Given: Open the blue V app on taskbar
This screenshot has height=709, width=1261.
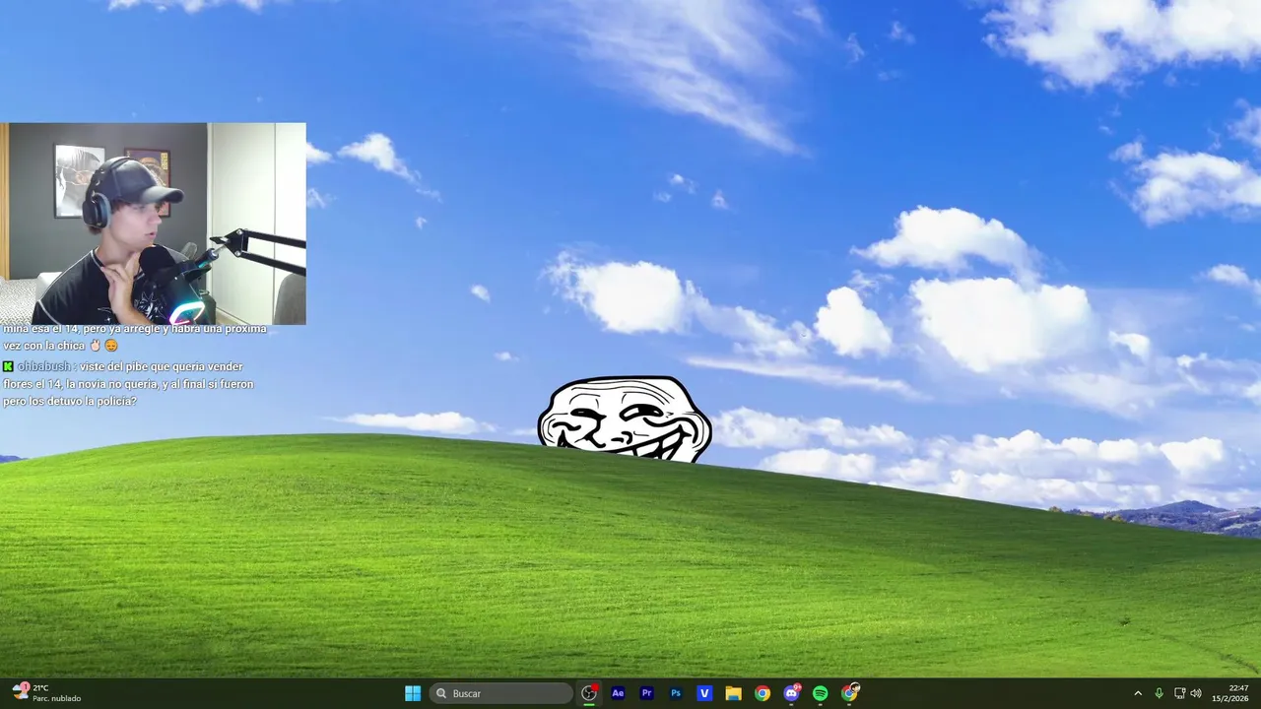Looking at the screenshot, I should click(704, 693).
